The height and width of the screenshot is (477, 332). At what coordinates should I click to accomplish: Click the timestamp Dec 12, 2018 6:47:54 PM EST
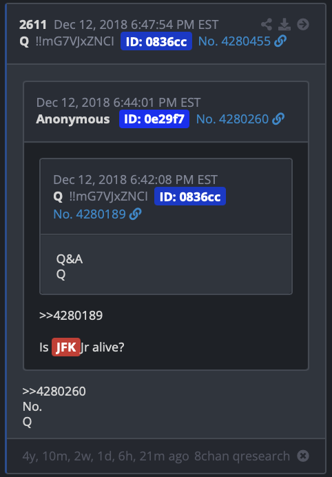point(136,25)
